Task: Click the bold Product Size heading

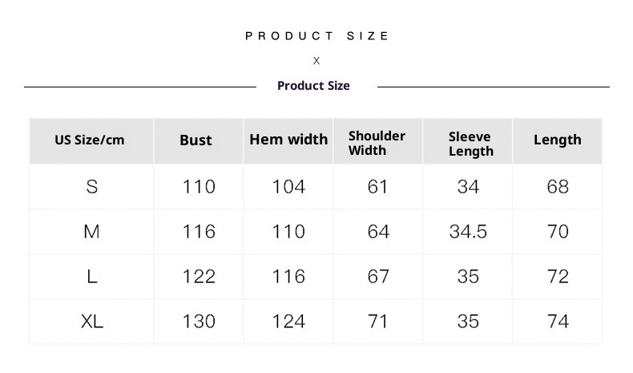Action: coord(313,86)
